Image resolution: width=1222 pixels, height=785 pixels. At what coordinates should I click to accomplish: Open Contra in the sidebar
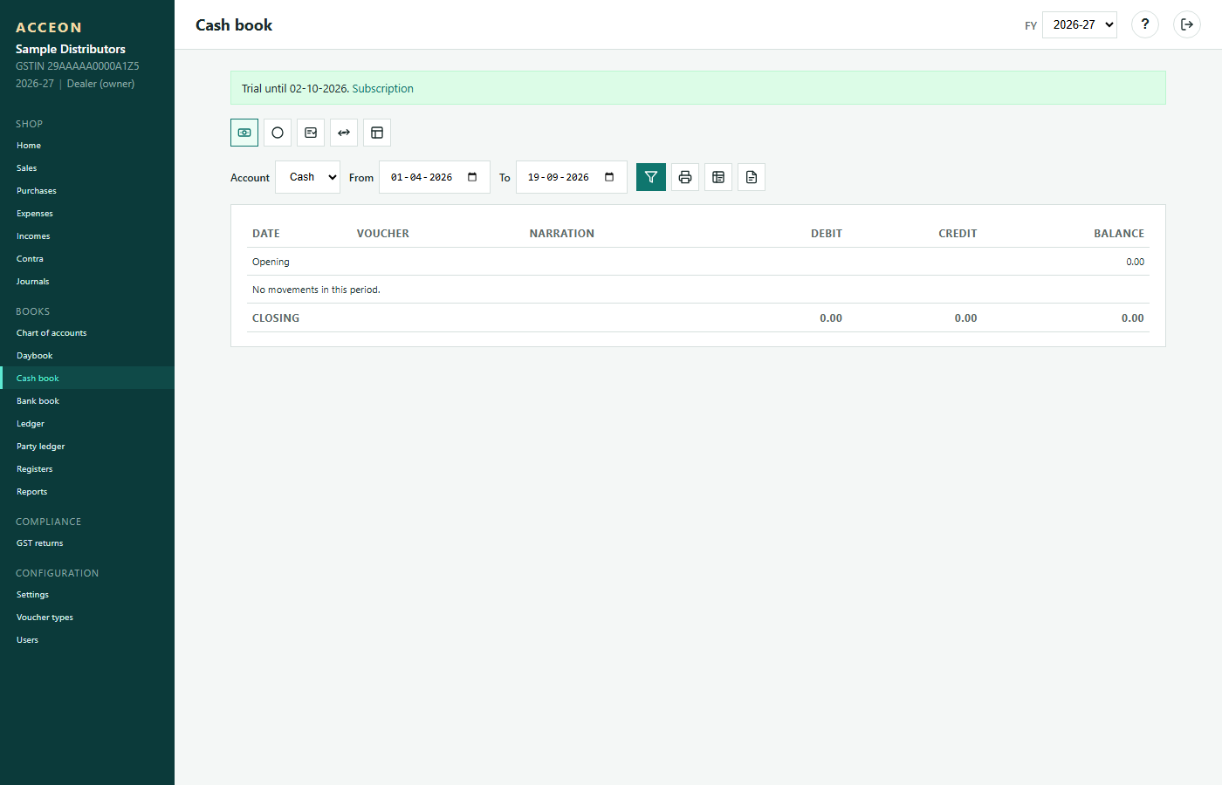click(87, 259)
